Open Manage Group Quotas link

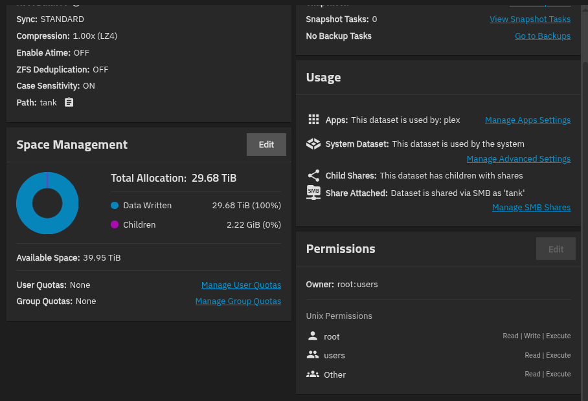[238, 301]
